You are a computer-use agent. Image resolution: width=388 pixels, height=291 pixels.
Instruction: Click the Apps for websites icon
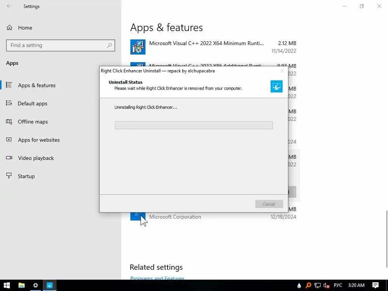pyautogui.click(x=9, y=139)
